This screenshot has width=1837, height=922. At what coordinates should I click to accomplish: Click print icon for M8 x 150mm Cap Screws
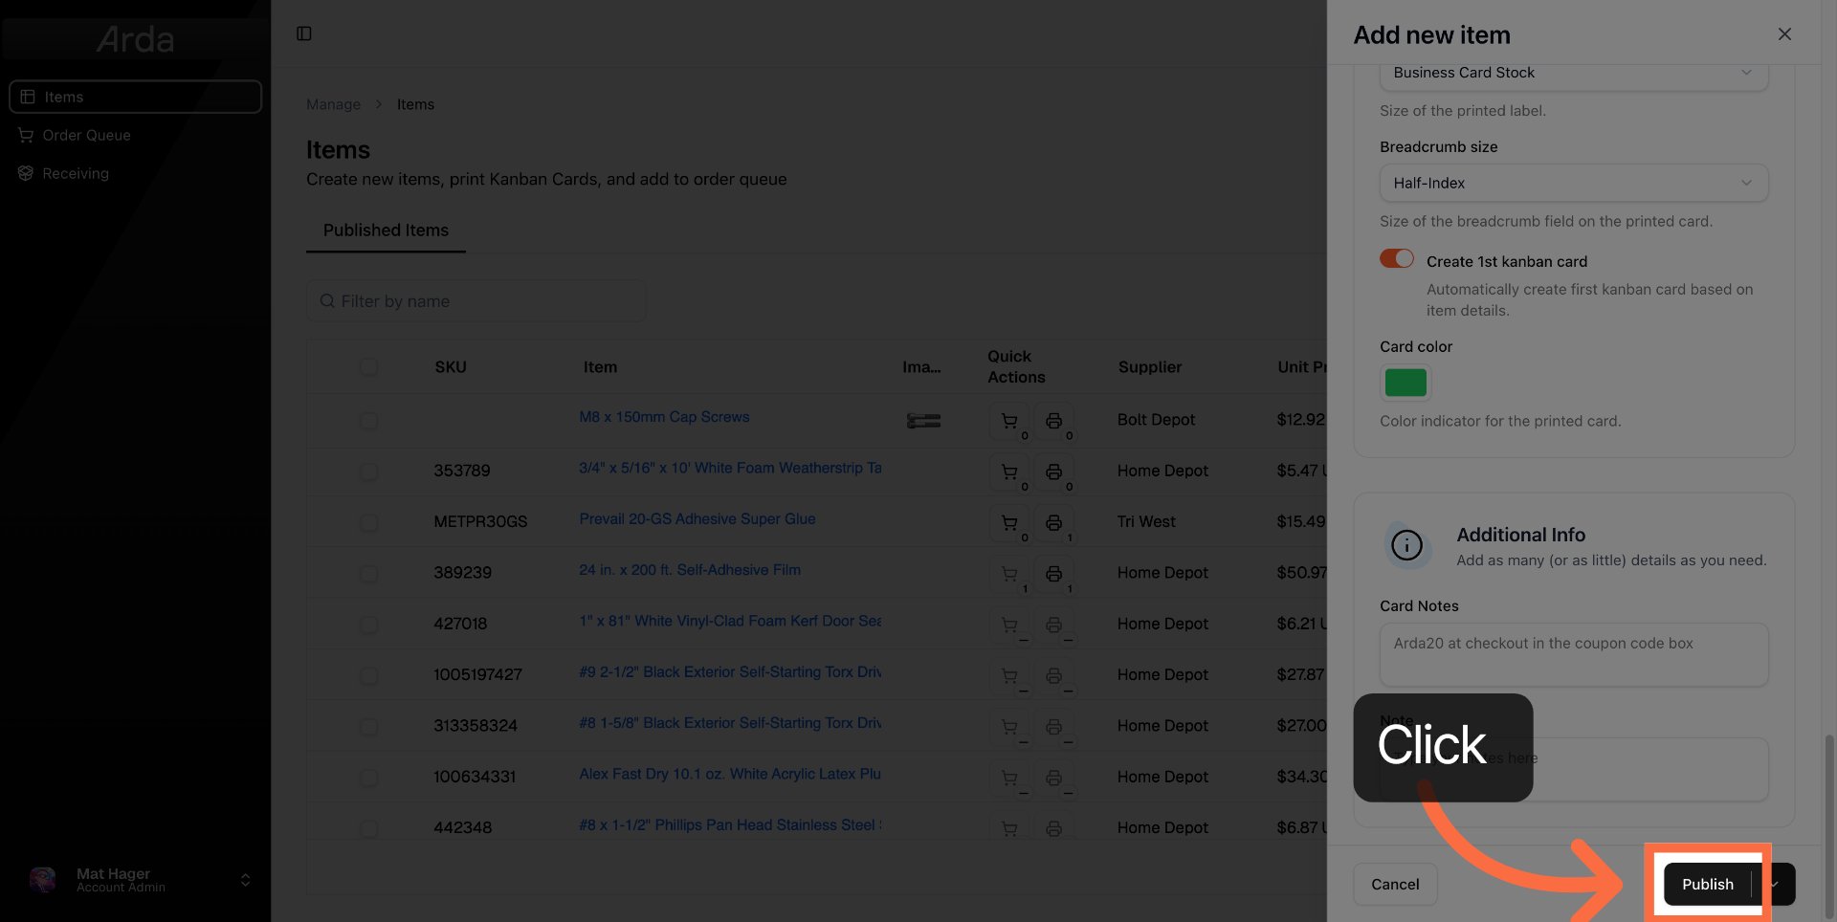point(1053,421)
